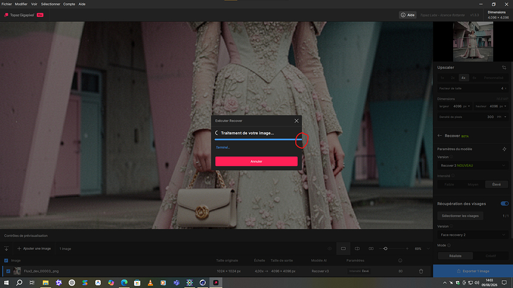The width and height of the screenshot is (513, 288).
Task: Click the crop icon beside Upscaler
Action: [504, 67]
